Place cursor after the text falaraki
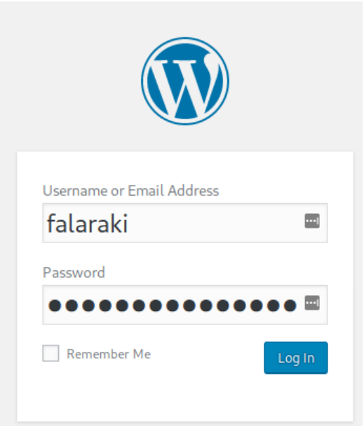Screen dimensions: 364x426 tap(128, 224)
